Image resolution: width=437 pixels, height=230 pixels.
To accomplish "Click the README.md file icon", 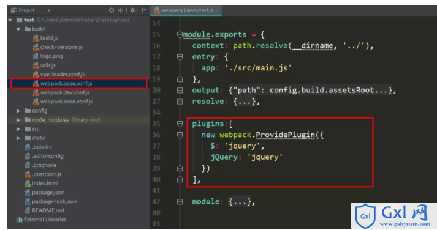I will click(28, 210).
